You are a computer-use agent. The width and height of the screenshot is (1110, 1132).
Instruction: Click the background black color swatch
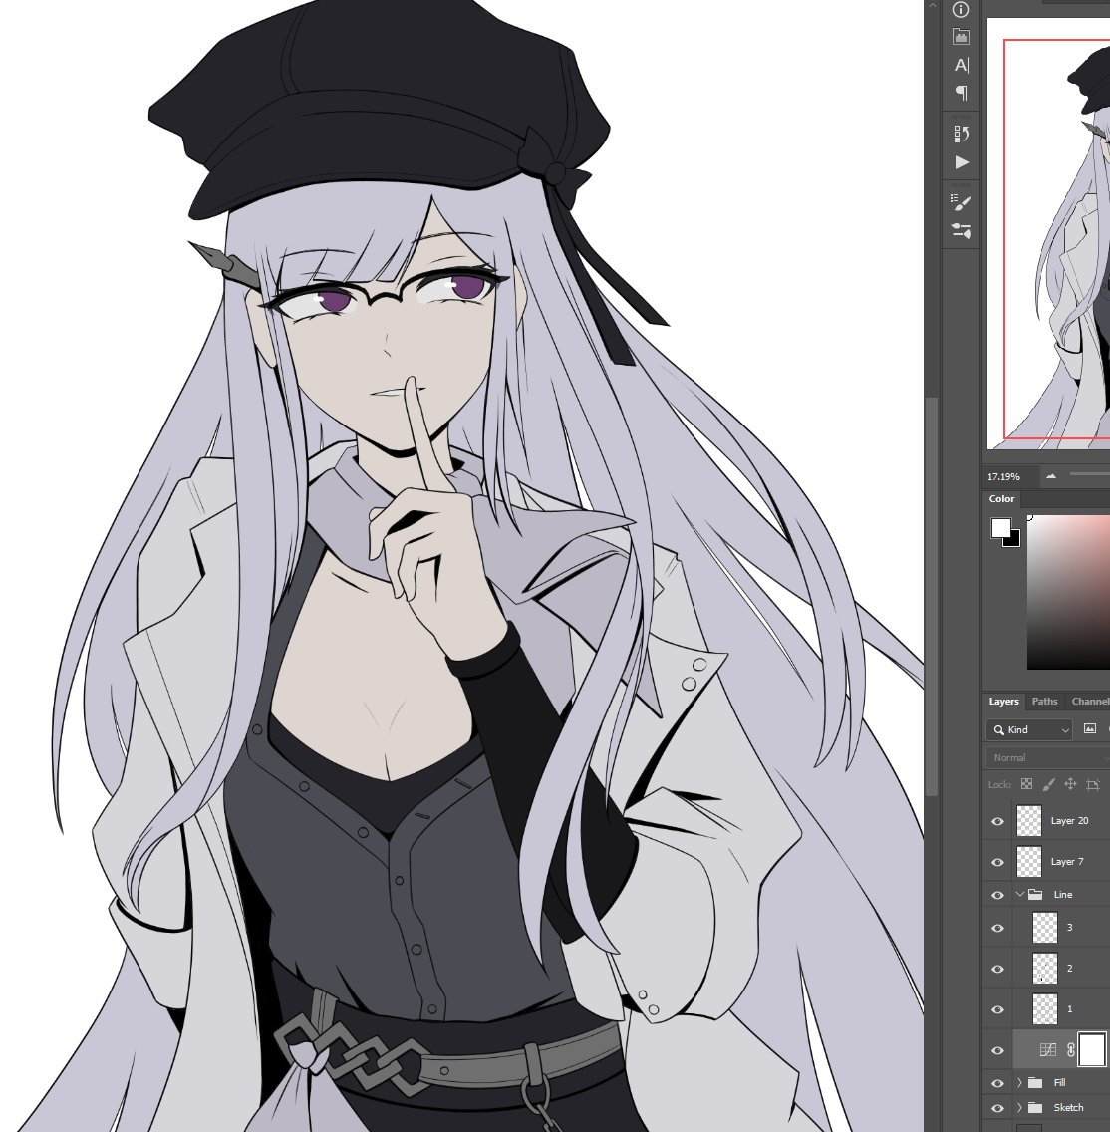click(x=1013, y=540)
